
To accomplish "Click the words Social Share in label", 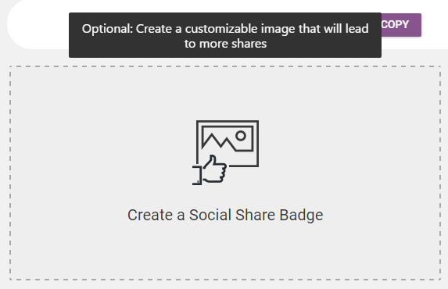I will click(x=232, y=215).
